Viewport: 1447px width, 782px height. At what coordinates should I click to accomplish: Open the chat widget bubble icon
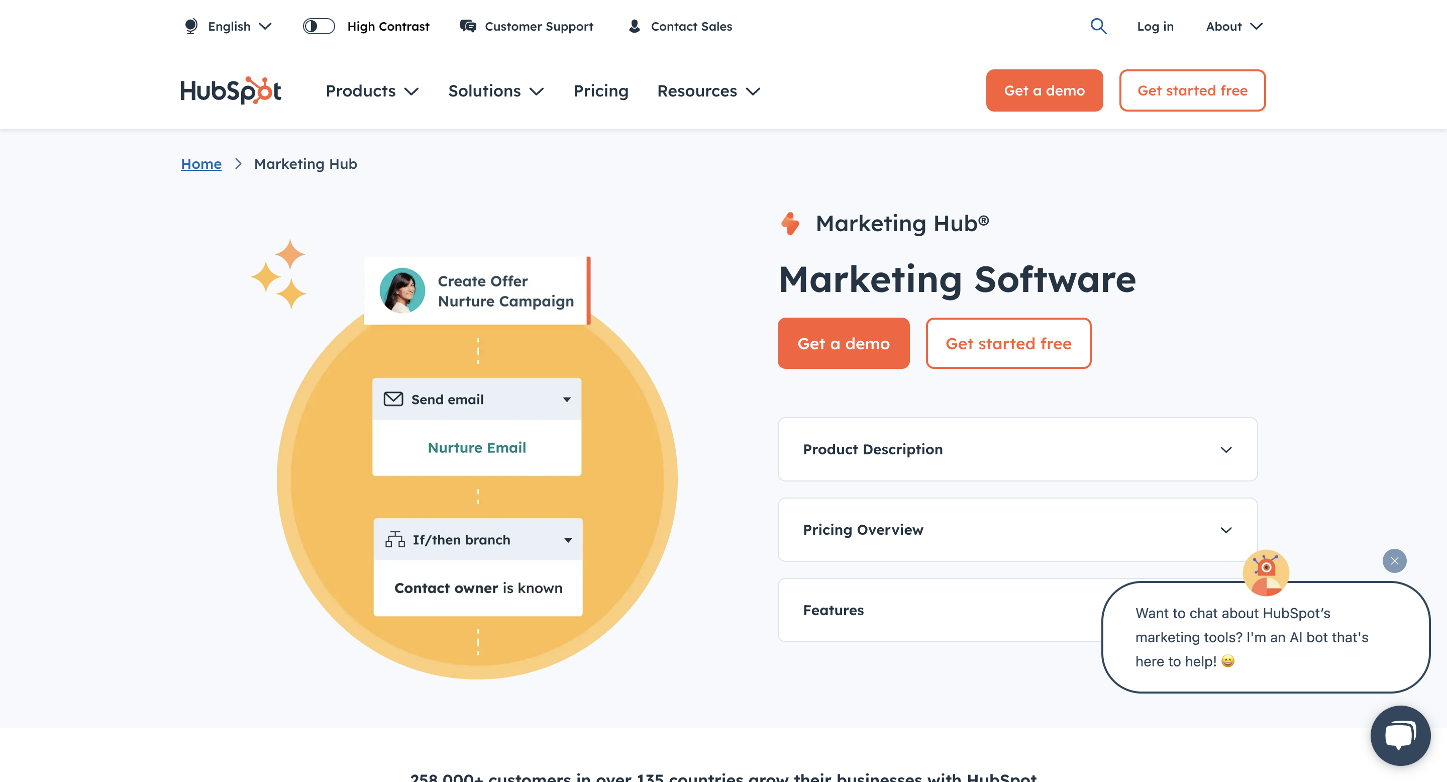point(1400,735)
